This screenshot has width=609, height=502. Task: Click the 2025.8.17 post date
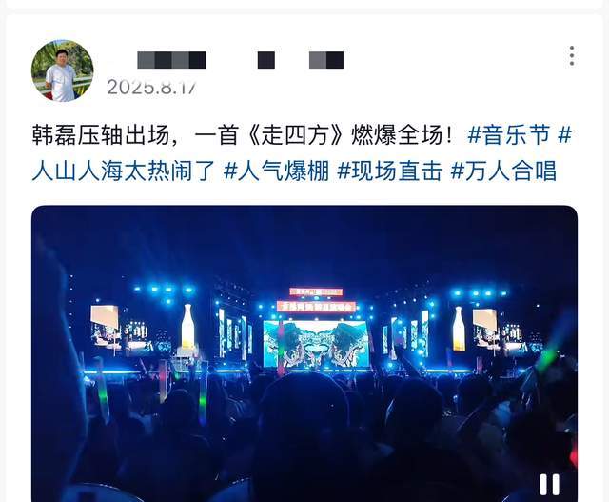tap(152, 87)
